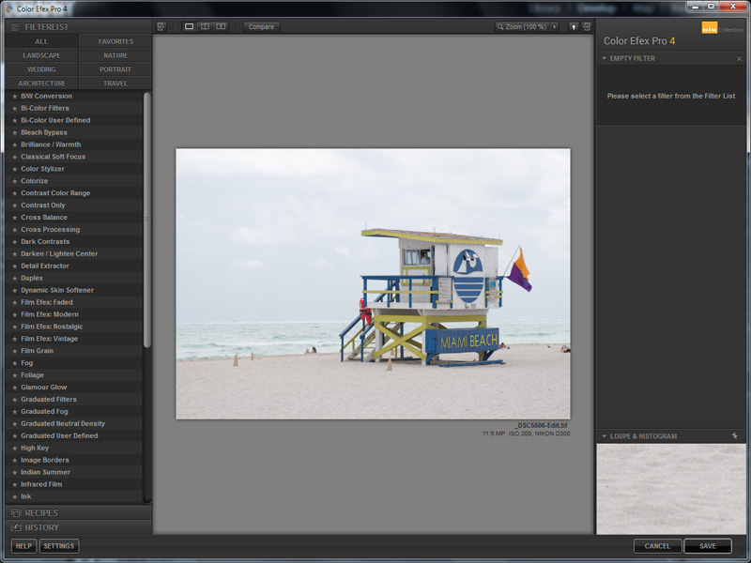Switch to side-by-side preview view
751x563 pixels.
pos(221,27)
